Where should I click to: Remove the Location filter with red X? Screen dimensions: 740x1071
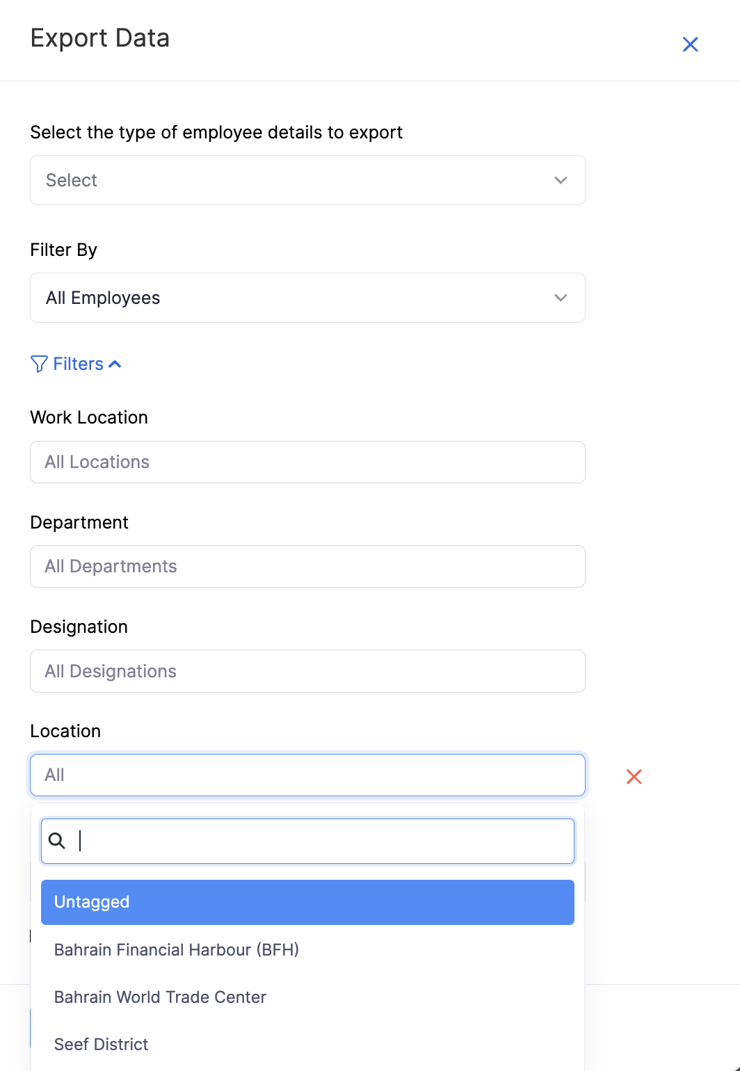coord(634,776)
